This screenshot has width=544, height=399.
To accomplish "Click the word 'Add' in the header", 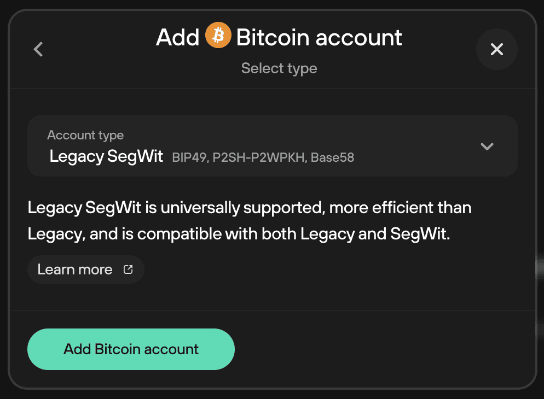I will (x=178, y=37).
